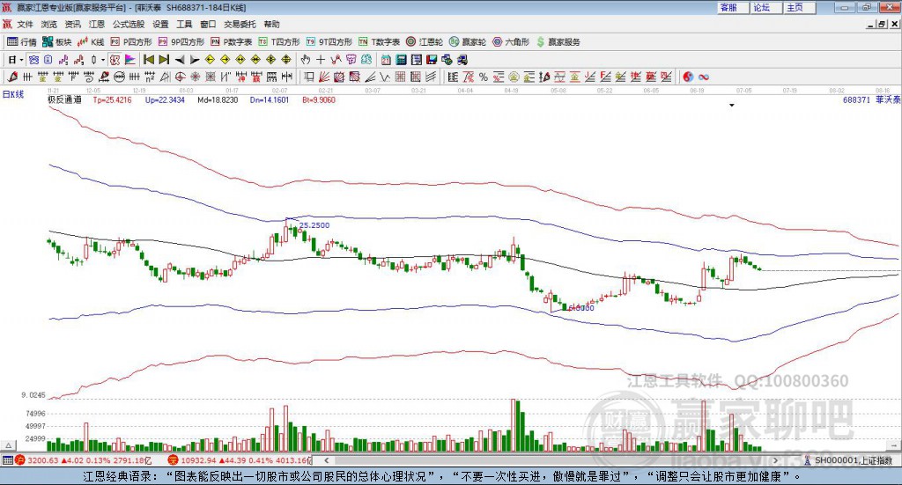The height and width of the screenshot is (485, 902).
Task: Click the angle protractor tool icon
Action: coord(165,77)
